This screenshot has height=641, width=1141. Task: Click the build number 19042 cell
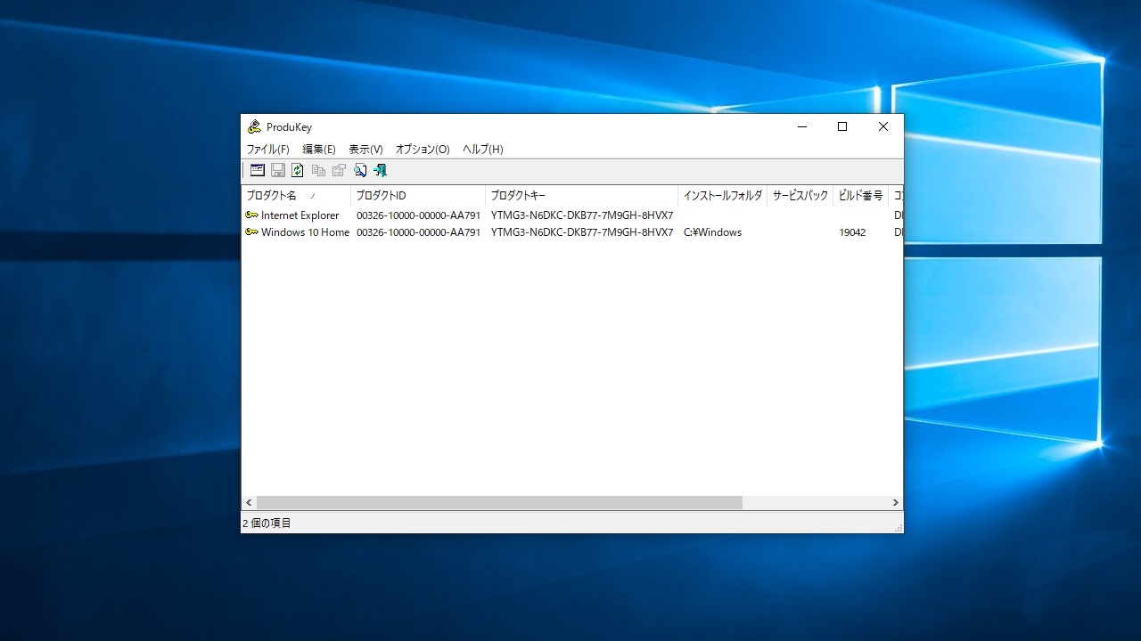(852, 232)
